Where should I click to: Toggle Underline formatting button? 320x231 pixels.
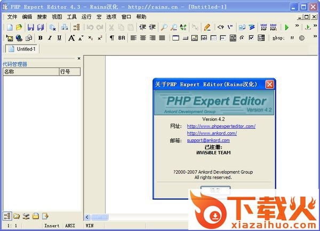point(59,38)
